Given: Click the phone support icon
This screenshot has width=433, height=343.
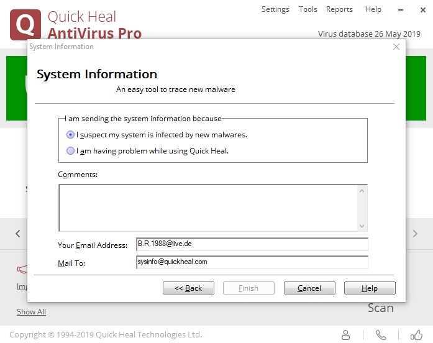Looking at the screenshot, I should coord(381,335).
